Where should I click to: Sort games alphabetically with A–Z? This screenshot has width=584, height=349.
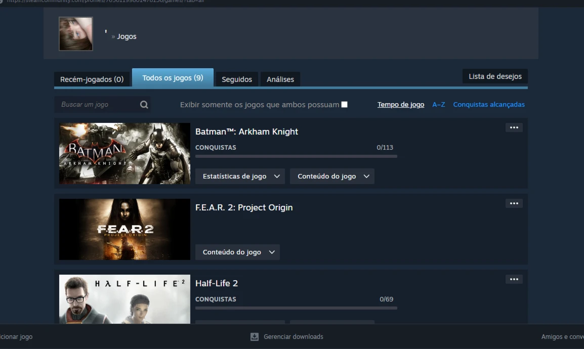[438, 105]
